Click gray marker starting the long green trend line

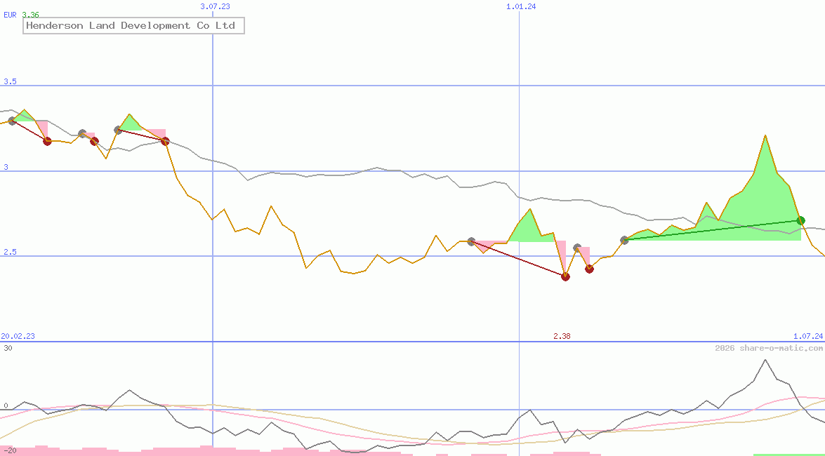[624, 240]
